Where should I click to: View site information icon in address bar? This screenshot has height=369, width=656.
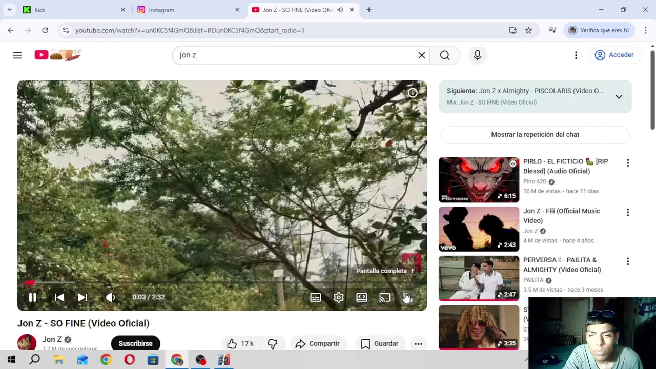coord(66,30)
